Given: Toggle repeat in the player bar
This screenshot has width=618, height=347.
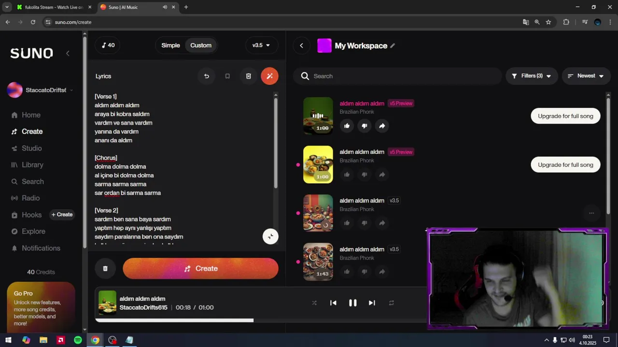Looking at the screenshot, I should [392, 303].
